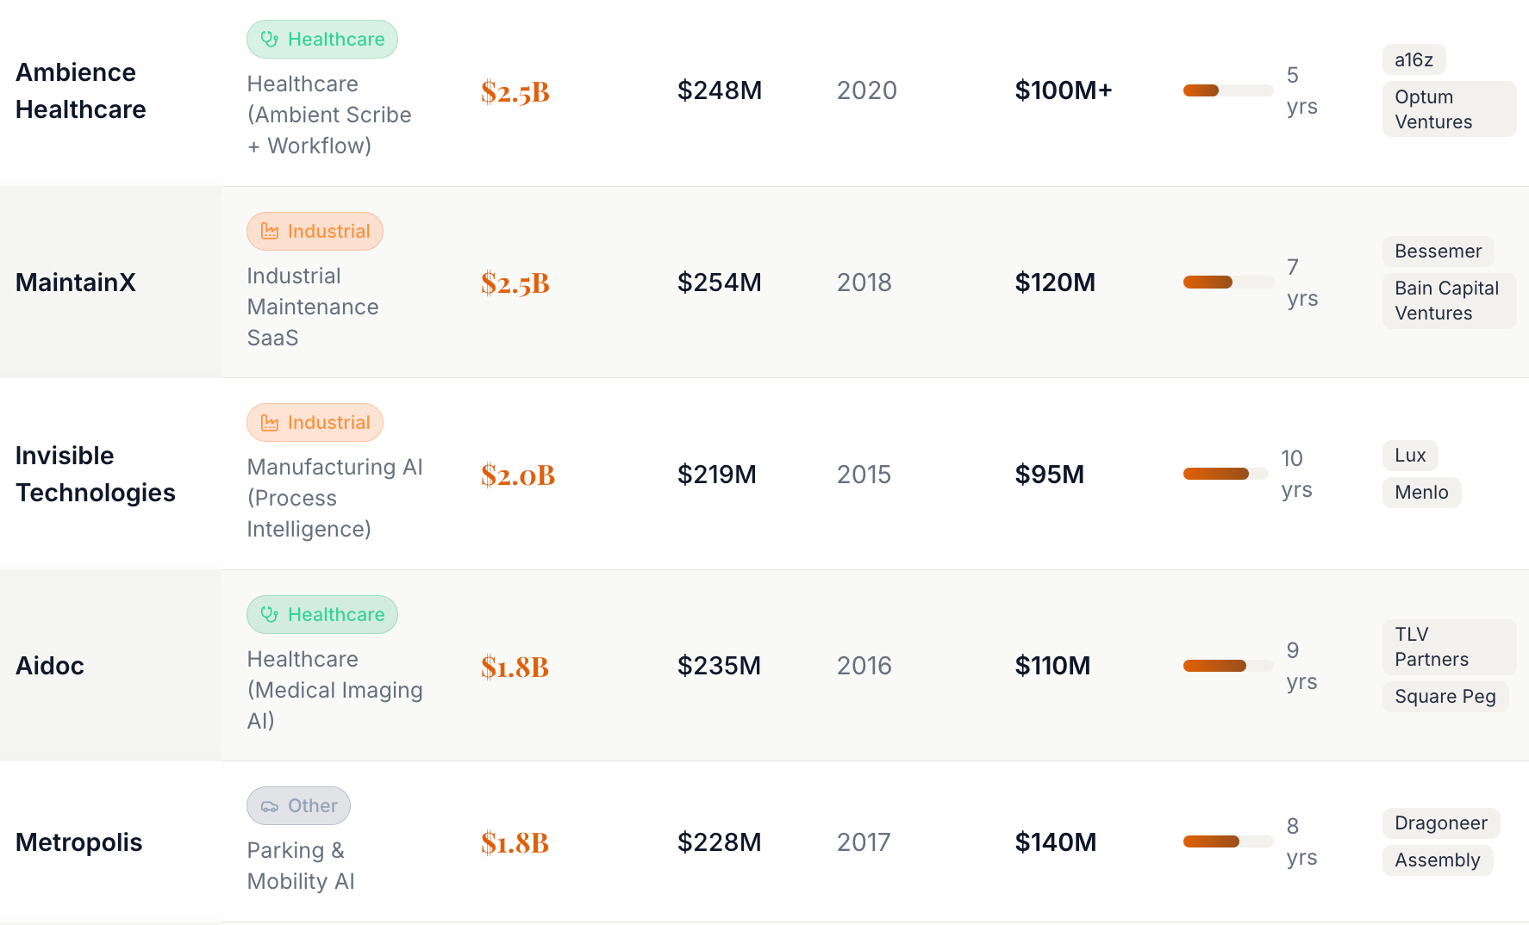The height and width of the screenshot is (925, 1529).
Task: Click $120M revenue figure
Action: 1055,282
